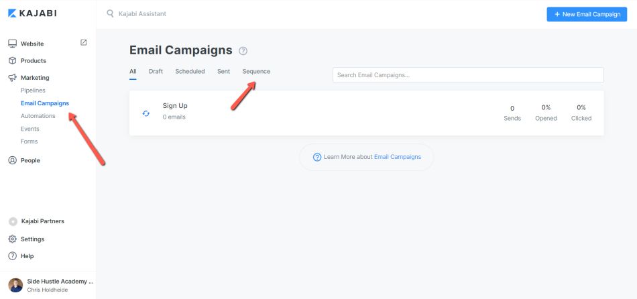Switch to the Sequence tab
The width and height of the screenshot is (637, 299).
[x=256, y=72]
